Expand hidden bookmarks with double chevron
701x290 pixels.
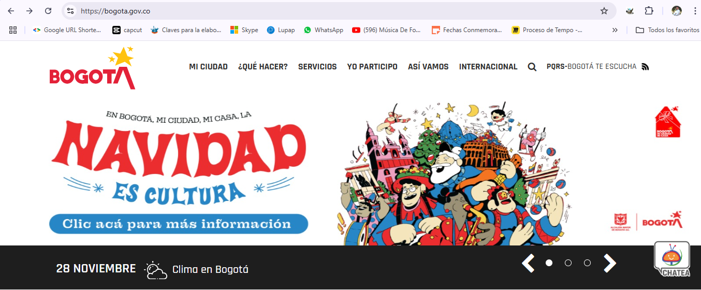pyautogui.click(x=615, y=30)
